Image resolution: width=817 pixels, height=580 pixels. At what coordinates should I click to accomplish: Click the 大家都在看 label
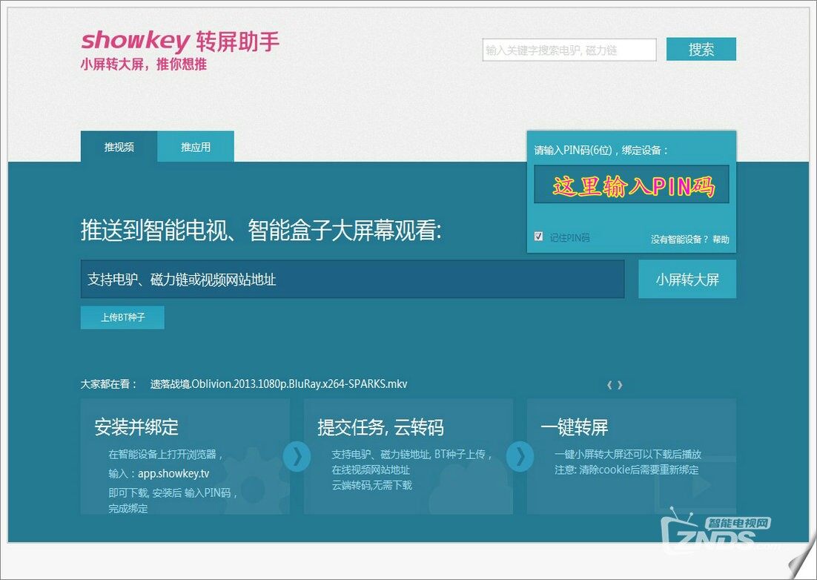point(108,384)
